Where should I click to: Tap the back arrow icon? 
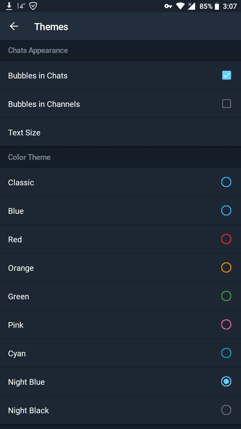(x=14, y=26)
